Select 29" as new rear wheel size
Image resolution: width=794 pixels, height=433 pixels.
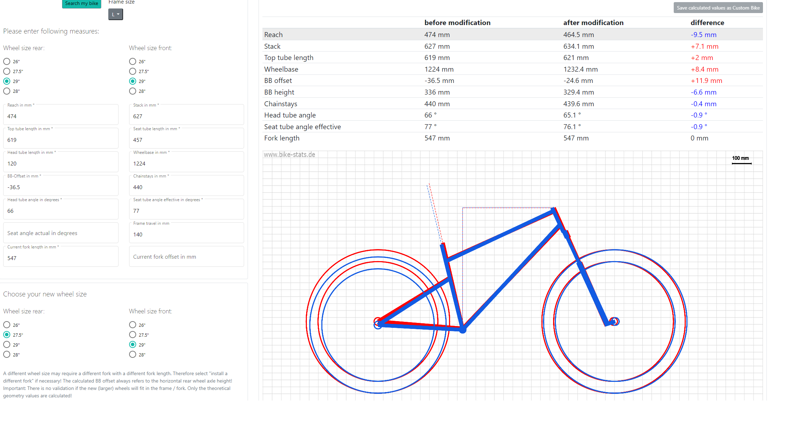point(7,344)
